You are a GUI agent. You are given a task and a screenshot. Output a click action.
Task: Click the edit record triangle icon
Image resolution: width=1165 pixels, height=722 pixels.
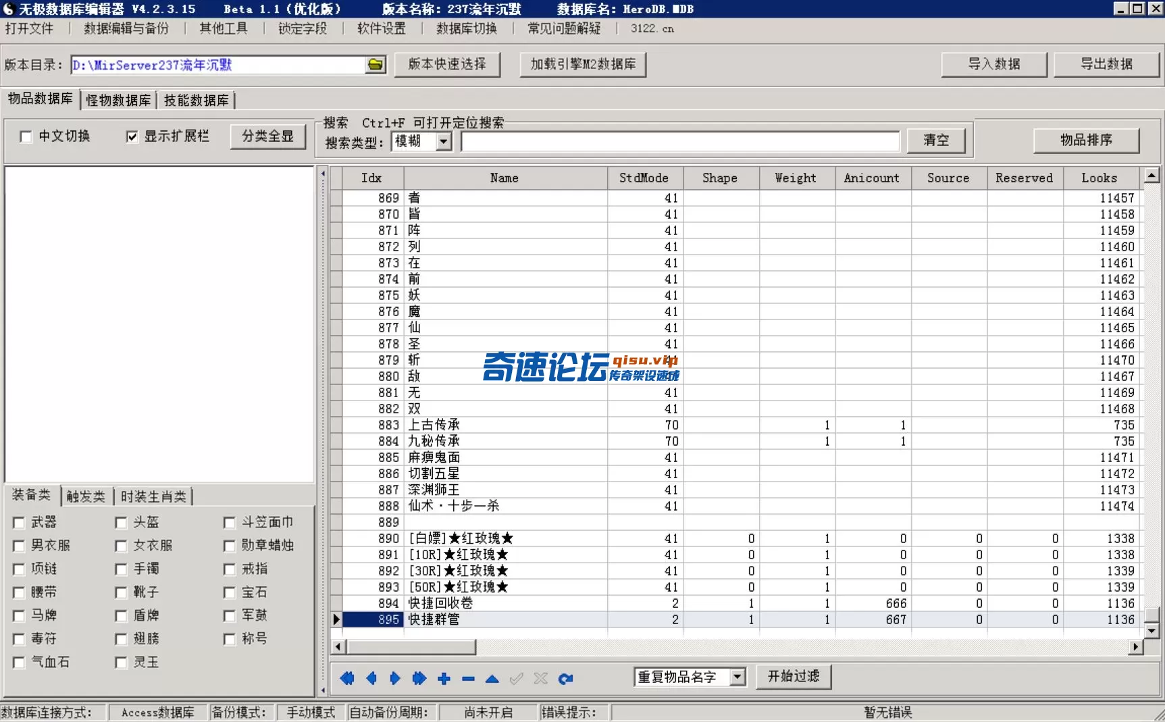pos(492,678)
